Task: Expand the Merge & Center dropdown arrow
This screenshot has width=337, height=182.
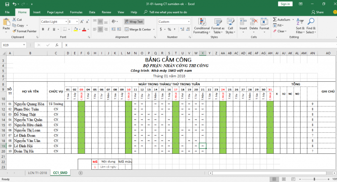Action: 154,29
